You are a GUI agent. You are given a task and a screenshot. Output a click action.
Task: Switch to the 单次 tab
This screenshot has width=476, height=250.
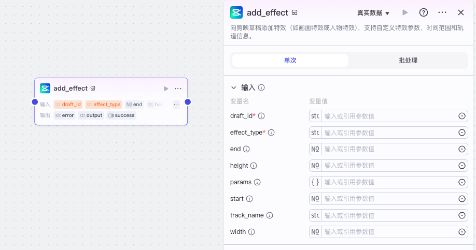[x=290, y=61]
